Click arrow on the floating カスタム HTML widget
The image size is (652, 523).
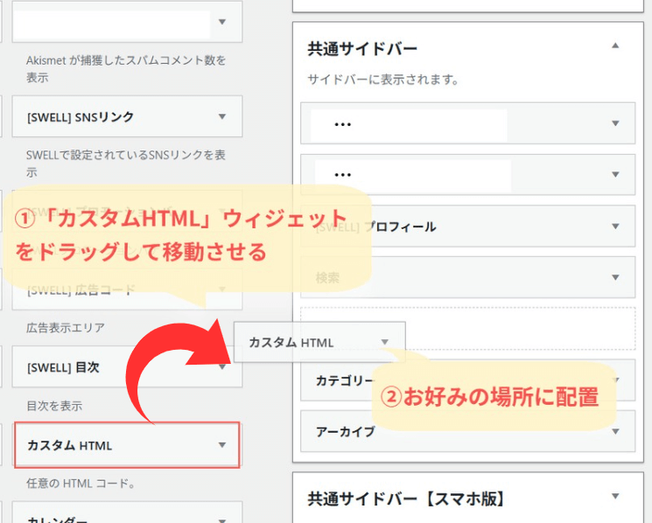[385, 343]
